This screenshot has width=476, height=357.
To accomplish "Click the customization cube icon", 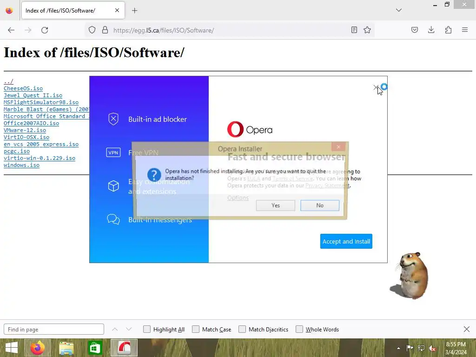I will (x=113, y=186).
